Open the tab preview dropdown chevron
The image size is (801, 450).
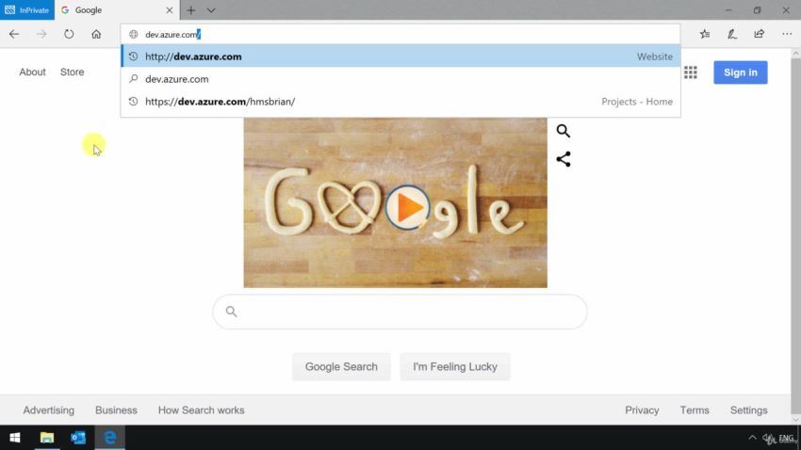(x=211, y=10)
